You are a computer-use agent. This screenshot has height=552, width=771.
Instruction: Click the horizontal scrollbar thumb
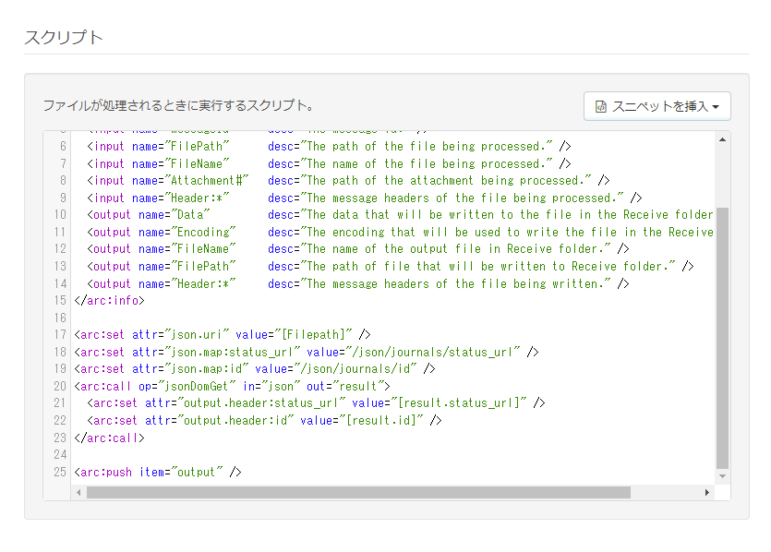[358, 492]
